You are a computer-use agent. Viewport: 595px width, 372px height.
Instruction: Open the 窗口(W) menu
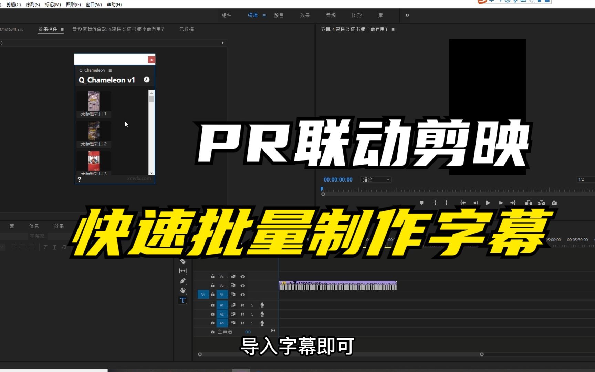94,4
